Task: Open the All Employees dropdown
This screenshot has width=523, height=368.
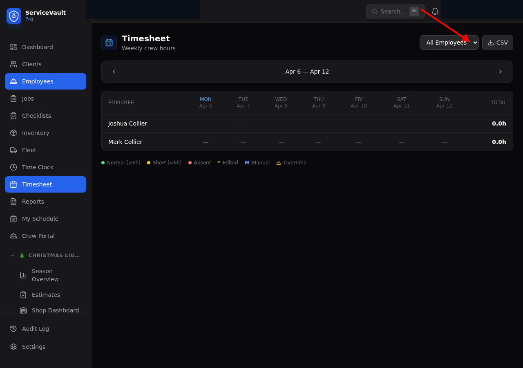Action: (x=449, y=43)
